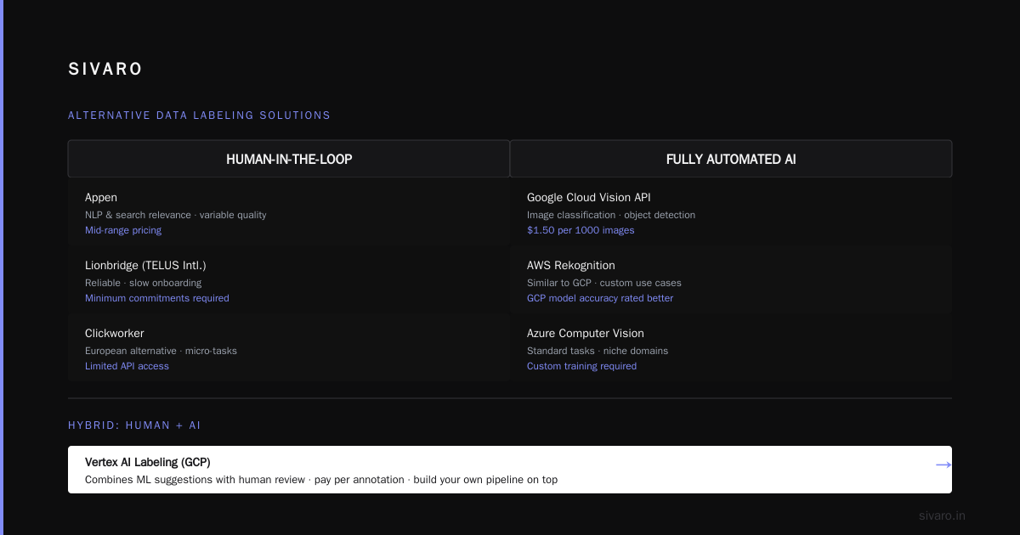Open the Azure Computer Vision entry
Viewport: 1020px width, 535px height.
click(586, 334)
